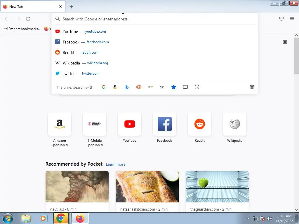The width and height of the screenshot is (299, 224).
Task: Open search settings gear in dropdown
Action: [x=252, y=87]
